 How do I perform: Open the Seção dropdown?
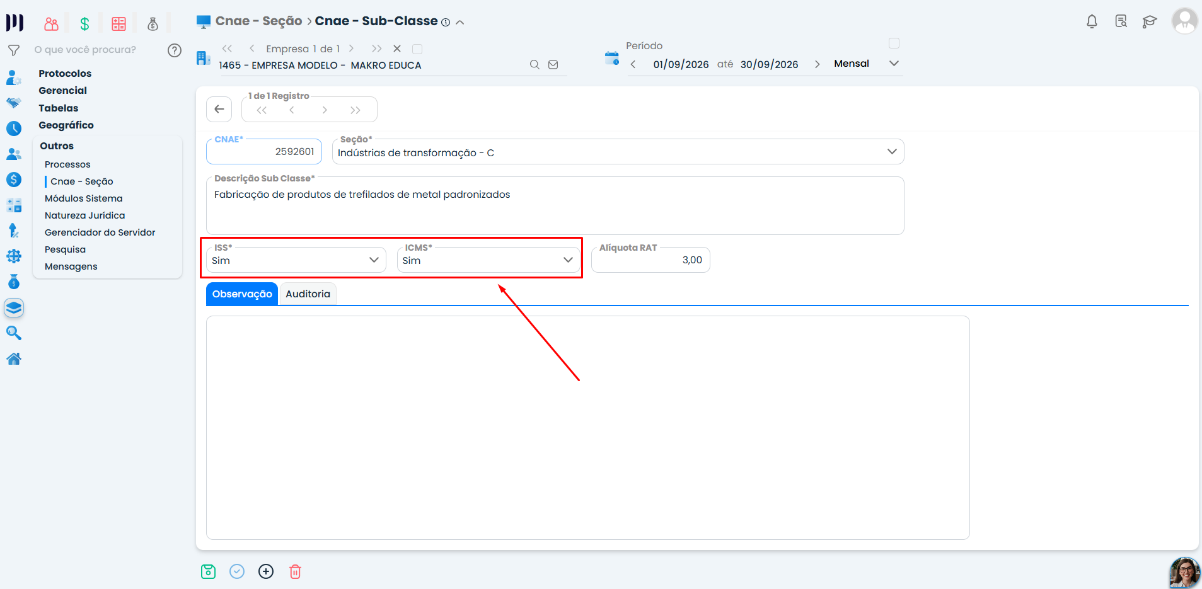[618, 152]
